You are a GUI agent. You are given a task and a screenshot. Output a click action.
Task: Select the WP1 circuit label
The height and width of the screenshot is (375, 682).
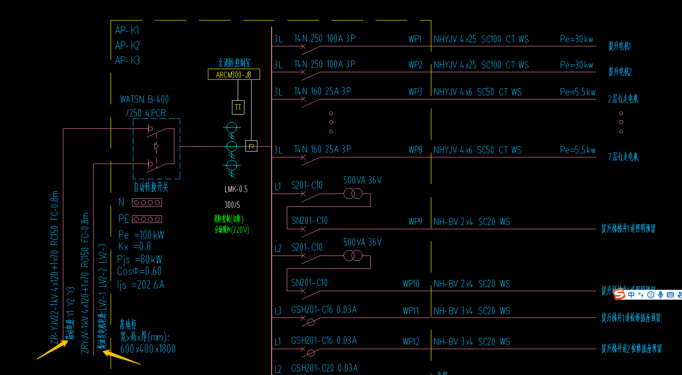[415, 39]
